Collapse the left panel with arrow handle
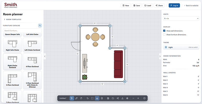 click(45, 56)
